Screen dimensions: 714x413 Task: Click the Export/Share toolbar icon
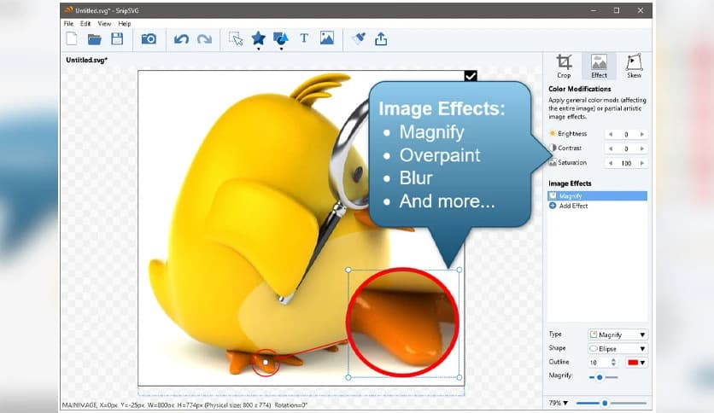(381, 38)
